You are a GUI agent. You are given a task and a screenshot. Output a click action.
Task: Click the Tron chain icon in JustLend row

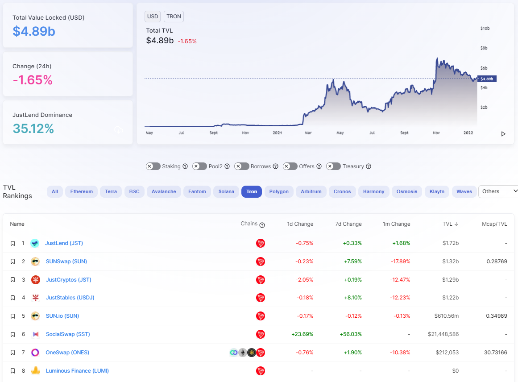[261, 243]
